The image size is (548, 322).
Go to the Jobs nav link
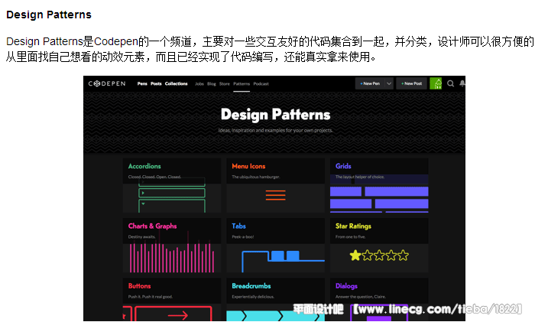click(199, 84)
